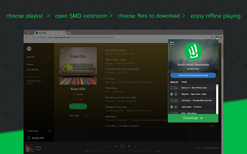
Task: Open Home in the Spotify sidebar
Action: (30, 64)
